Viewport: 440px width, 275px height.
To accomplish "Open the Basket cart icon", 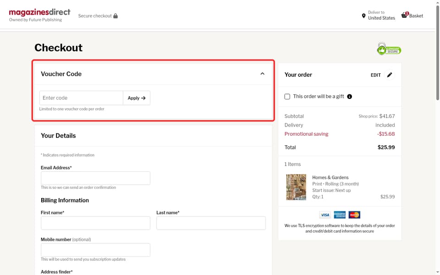I will click(404, 15).
